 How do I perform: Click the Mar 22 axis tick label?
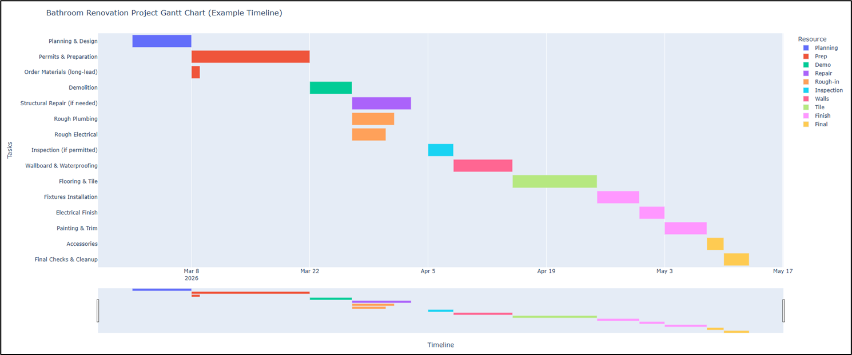pos(309,271)
